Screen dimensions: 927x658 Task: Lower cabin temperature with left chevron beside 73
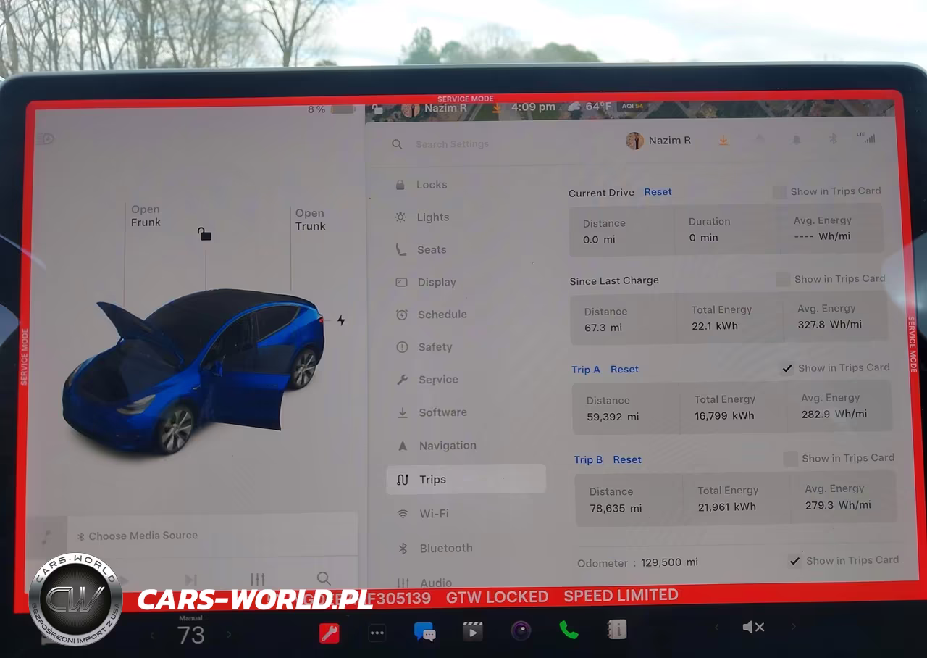(x=152, y=636)
